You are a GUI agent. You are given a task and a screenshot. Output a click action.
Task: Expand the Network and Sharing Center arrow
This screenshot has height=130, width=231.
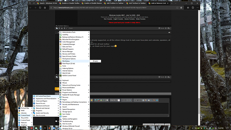tap(89, 85)
